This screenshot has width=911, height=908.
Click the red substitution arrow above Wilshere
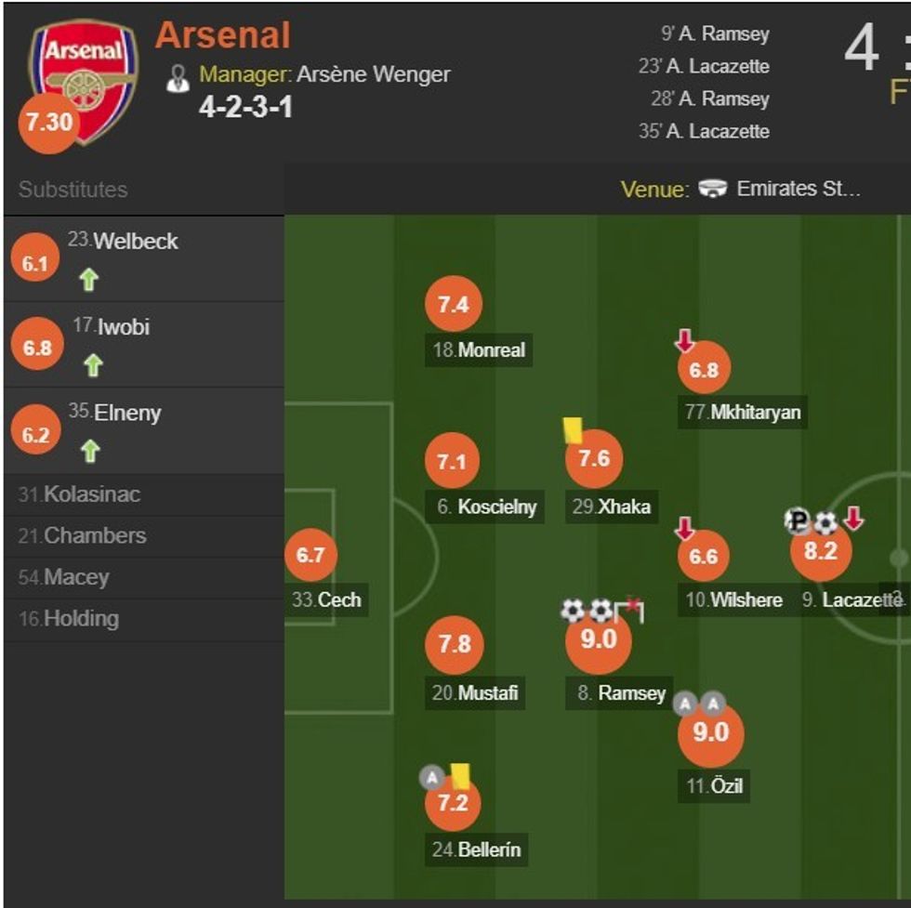click(x=685, y=526)
